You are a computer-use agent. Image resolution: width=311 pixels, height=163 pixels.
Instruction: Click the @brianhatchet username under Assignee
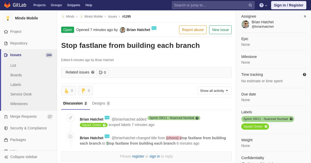(x=263, y=26)
